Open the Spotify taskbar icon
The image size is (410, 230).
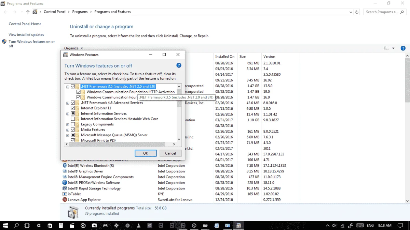click(x=127, y=226)
